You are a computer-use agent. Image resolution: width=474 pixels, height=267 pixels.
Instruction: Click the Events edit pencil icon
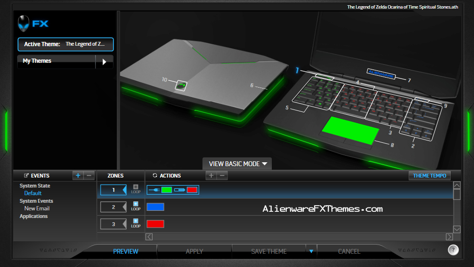click(26, 176)
